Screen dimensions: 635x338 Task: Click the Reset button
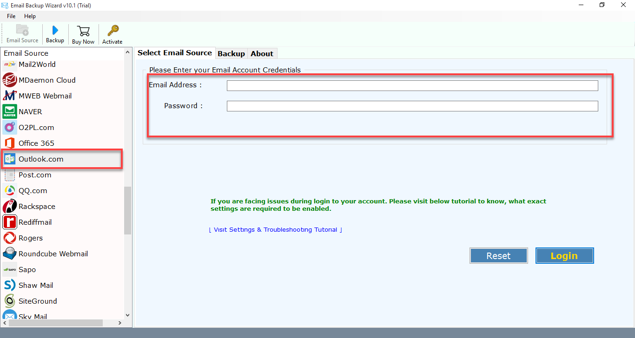[x=499, y=256]
